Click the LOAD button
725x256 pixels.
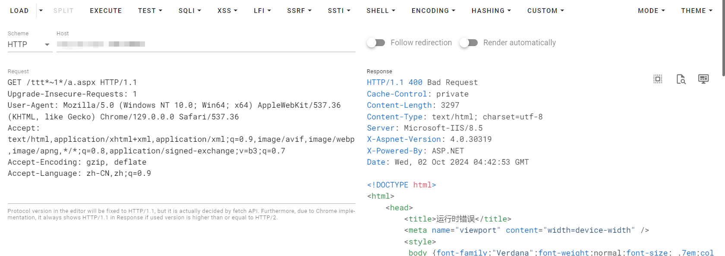coord(19,10)
